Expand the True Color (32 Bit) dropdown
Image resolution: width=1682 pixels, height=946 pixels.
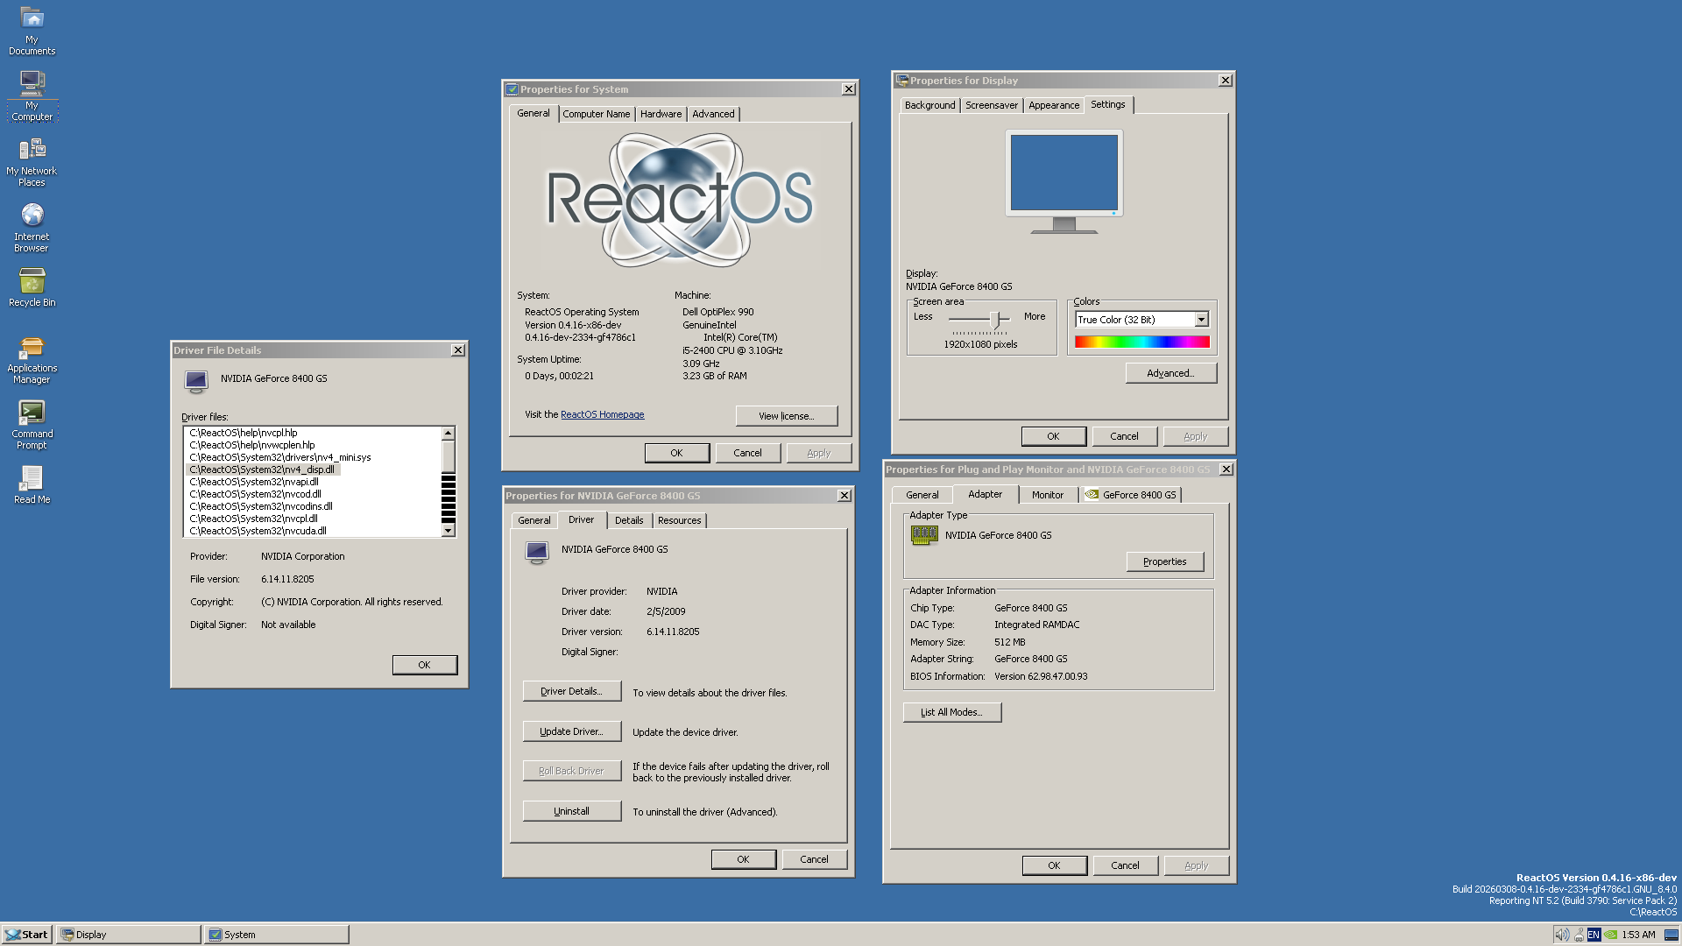(x=1201, y=320)
